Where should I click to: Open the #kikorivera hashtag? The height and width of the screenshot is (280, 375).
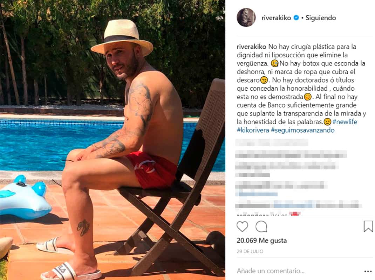[253, 130]
